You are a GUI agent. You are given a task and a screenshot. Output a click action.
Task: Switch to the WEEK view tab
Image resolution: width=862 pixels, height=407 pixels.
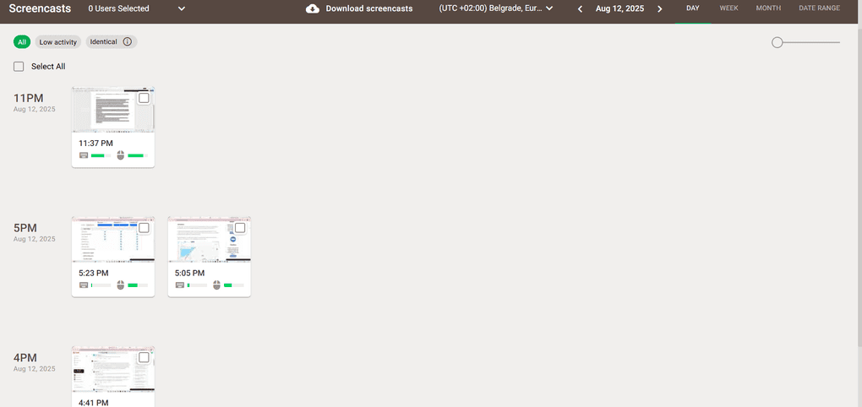tap(728, 8)
